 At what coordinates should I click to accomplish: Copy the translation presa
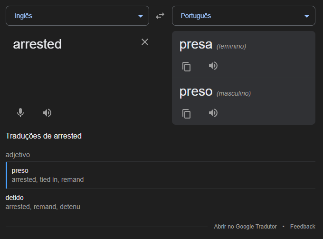pyautogui.click(x=186, y=67)
